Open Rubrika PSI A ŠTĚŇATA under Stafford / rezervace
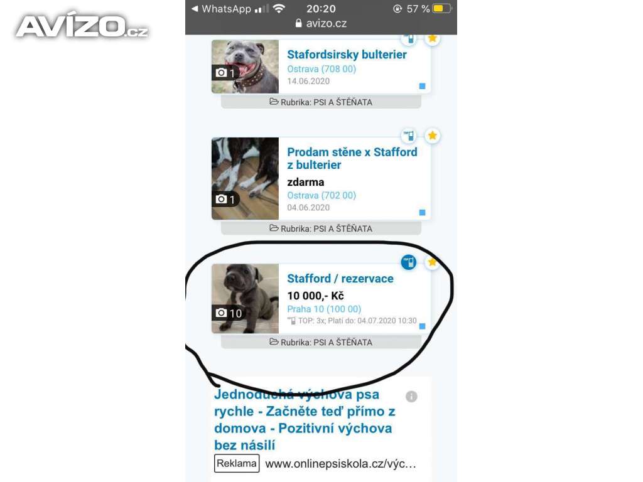Image resolution: width=643 pixels, height=482 pixels. [x=321, y=342]
